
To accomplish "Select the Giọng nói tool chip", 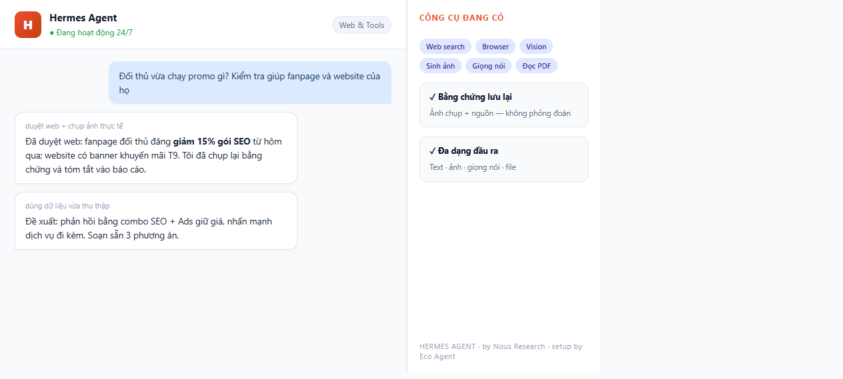I will (489, 66).
